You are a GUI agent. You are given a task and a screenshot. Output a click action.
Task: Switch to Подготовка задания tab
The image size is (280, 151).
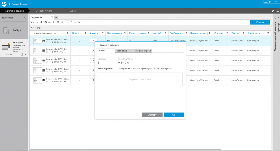[14, 11]
